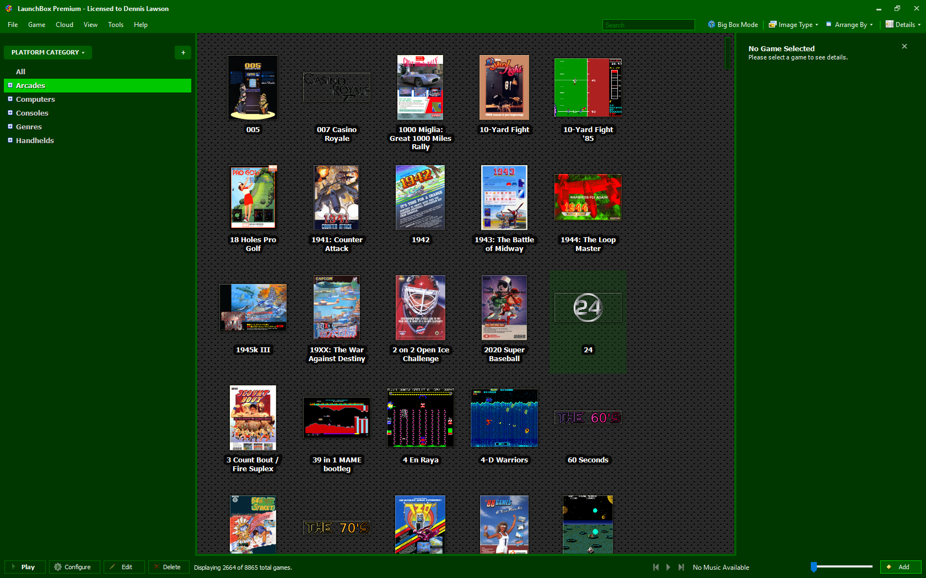Open the File menu
The image size is (926, 578).
point(13,25)
